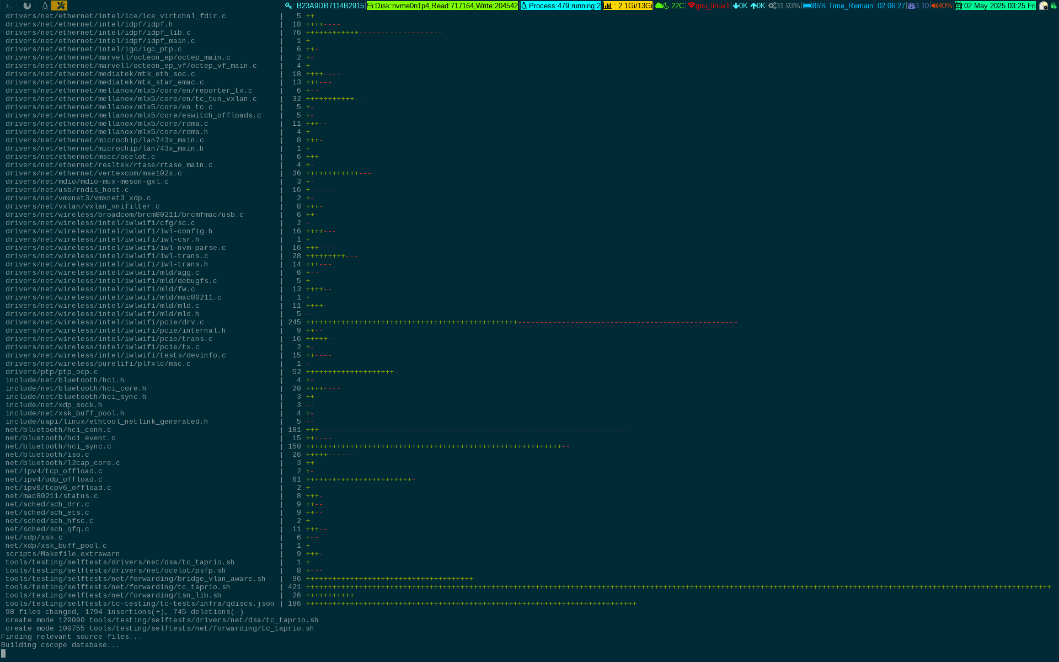1059x662 pixels.
Task: Click include/net/bluetooth/hci_core.h line
Action: [173, 388]
